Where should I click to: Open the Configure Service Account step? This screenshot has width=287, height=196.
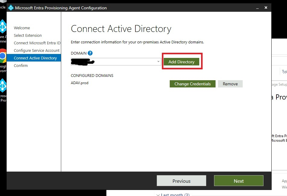[36, 50]
